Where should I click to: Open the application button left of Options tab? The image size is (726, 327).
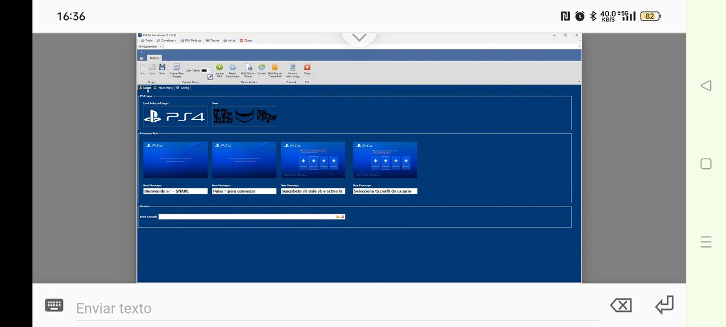tap(141, 58)
